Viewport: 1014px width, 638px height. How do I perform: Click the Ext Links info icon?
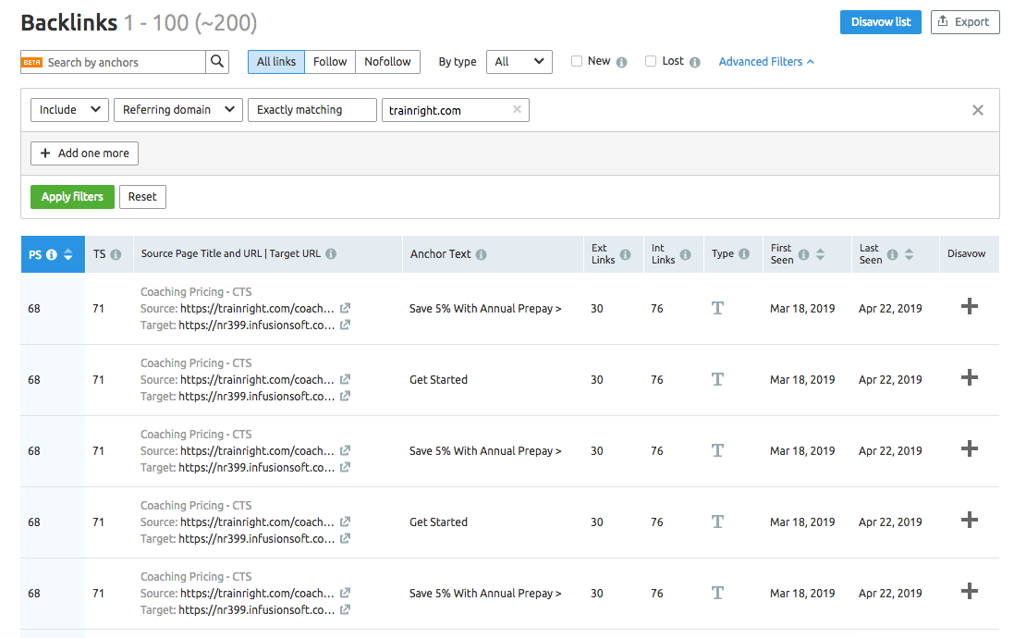click(626, 254)
